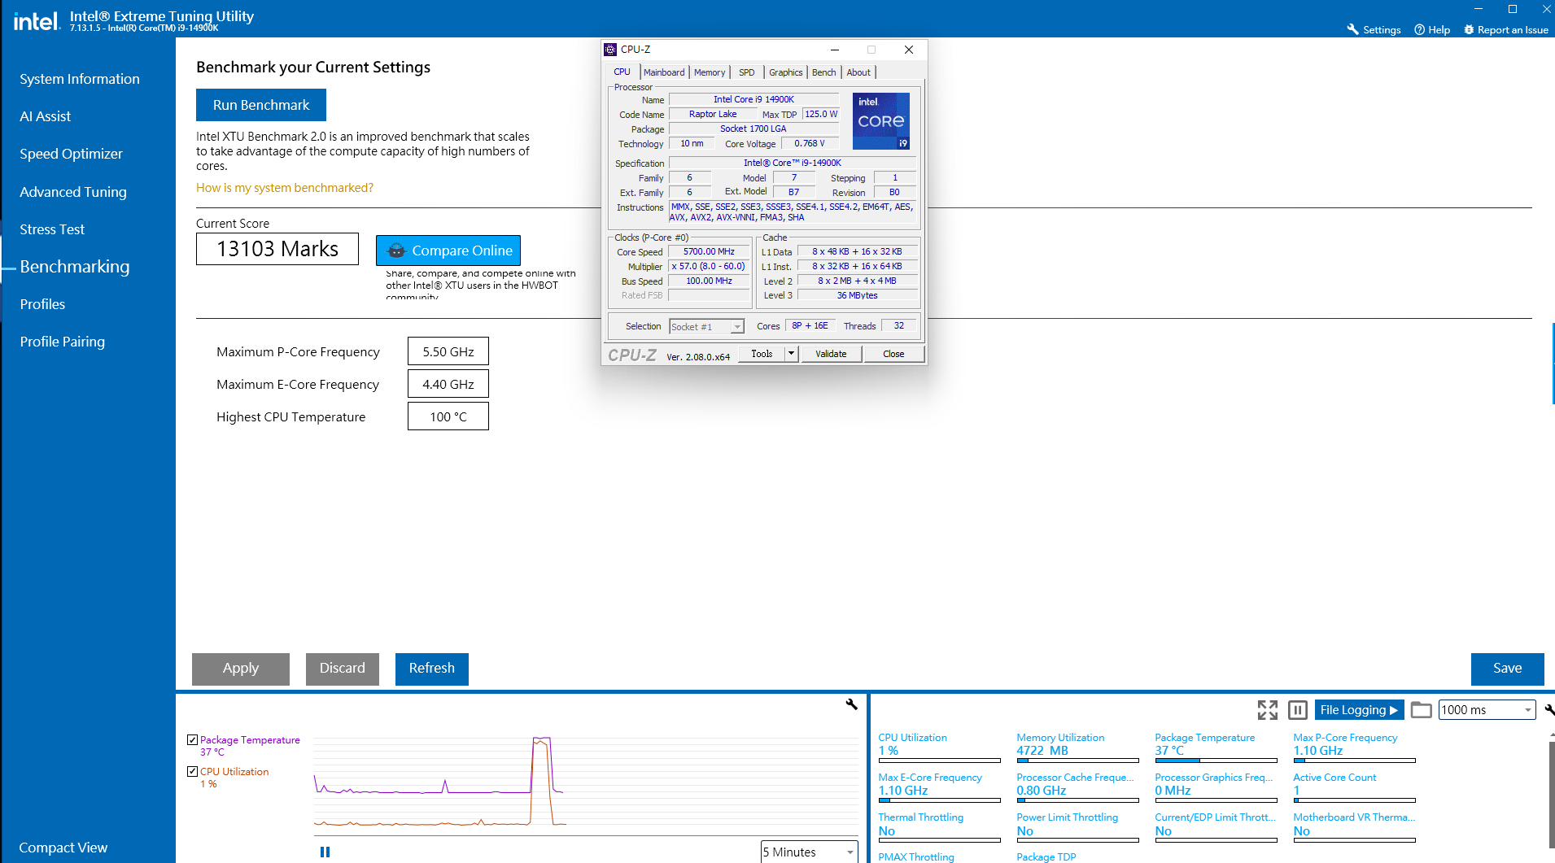
Task: Click the 13103 Marks score box
Action: pyautogui.click(x=277, y=249)
